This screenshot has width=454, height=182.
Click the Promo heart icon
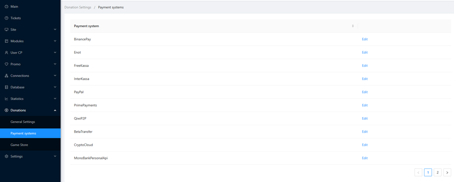pyautogui.click(x=6, y=64)
